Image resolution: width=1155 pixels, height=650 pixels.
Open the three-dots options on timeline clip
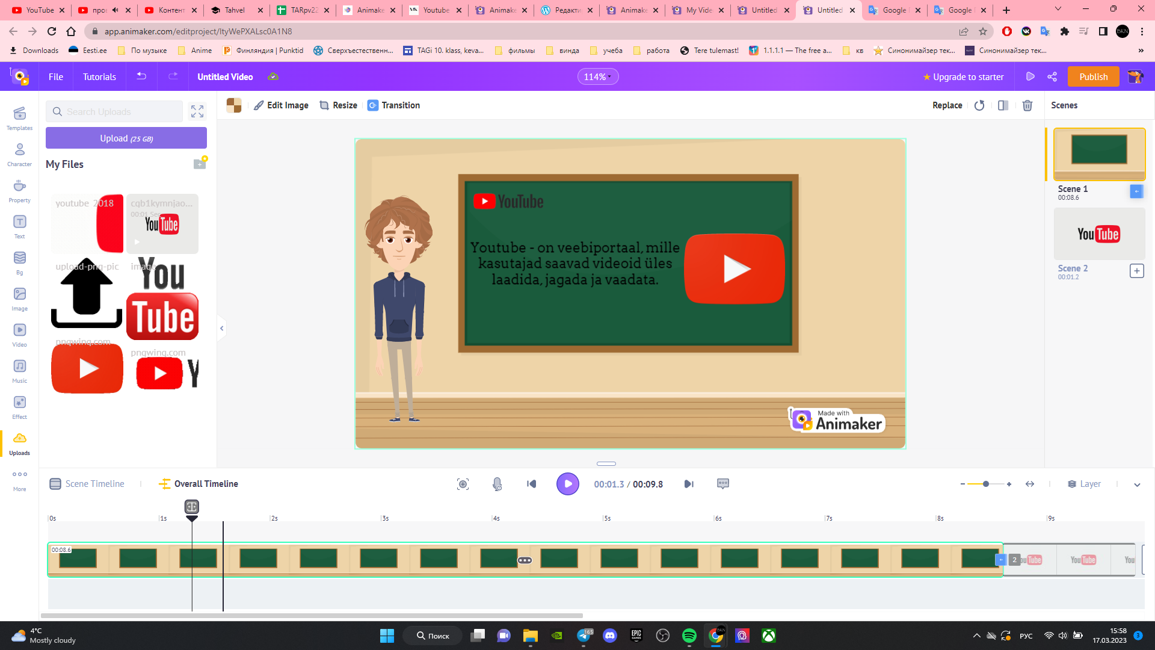525,560
